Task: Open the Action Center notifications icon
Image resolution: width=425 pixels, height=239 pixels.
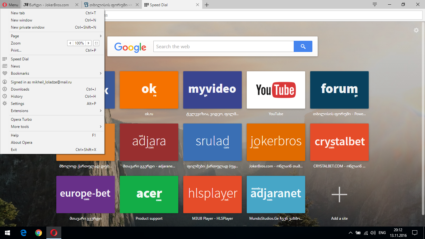Action: 415,233
